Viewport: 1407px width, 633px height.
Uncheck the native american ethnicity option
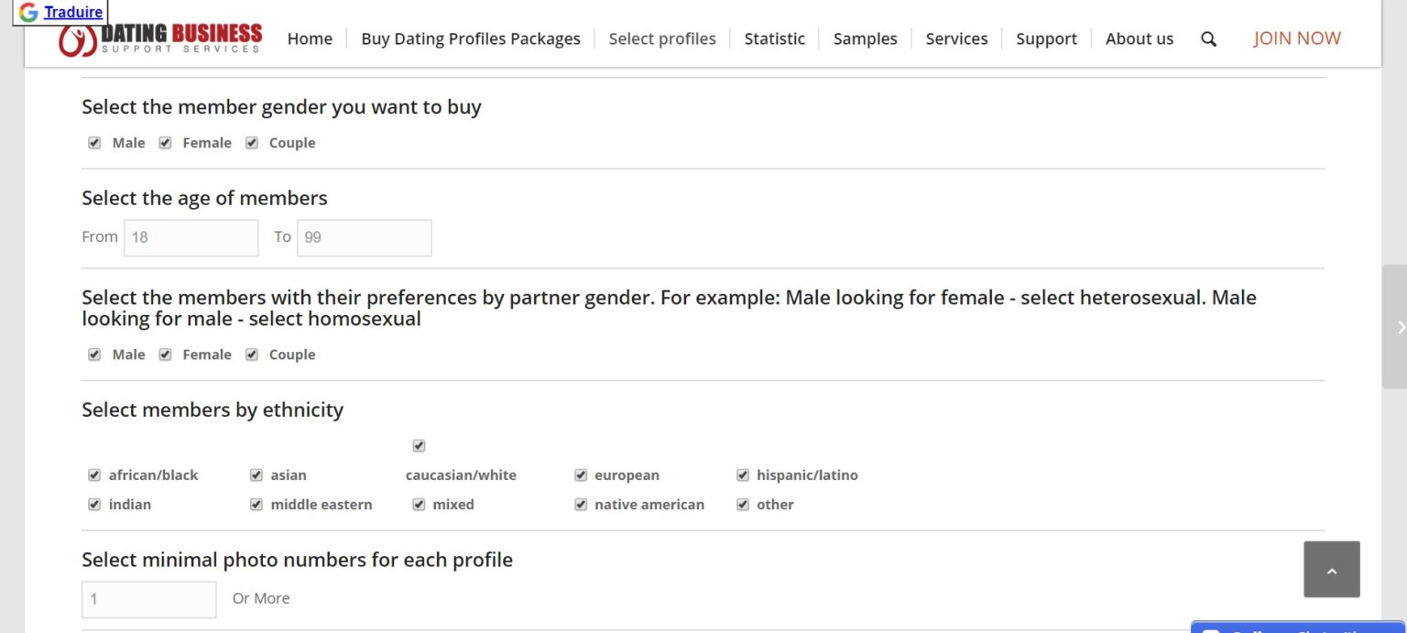(x=581, y=505)
